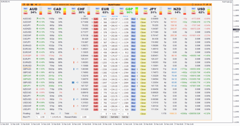
Task: Select the NZDUSD pair label
Action: (x=27, y=99)
